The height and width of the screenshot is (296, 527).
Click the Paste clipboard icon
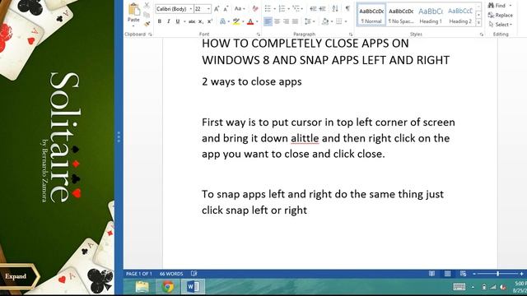pos(133,10)
